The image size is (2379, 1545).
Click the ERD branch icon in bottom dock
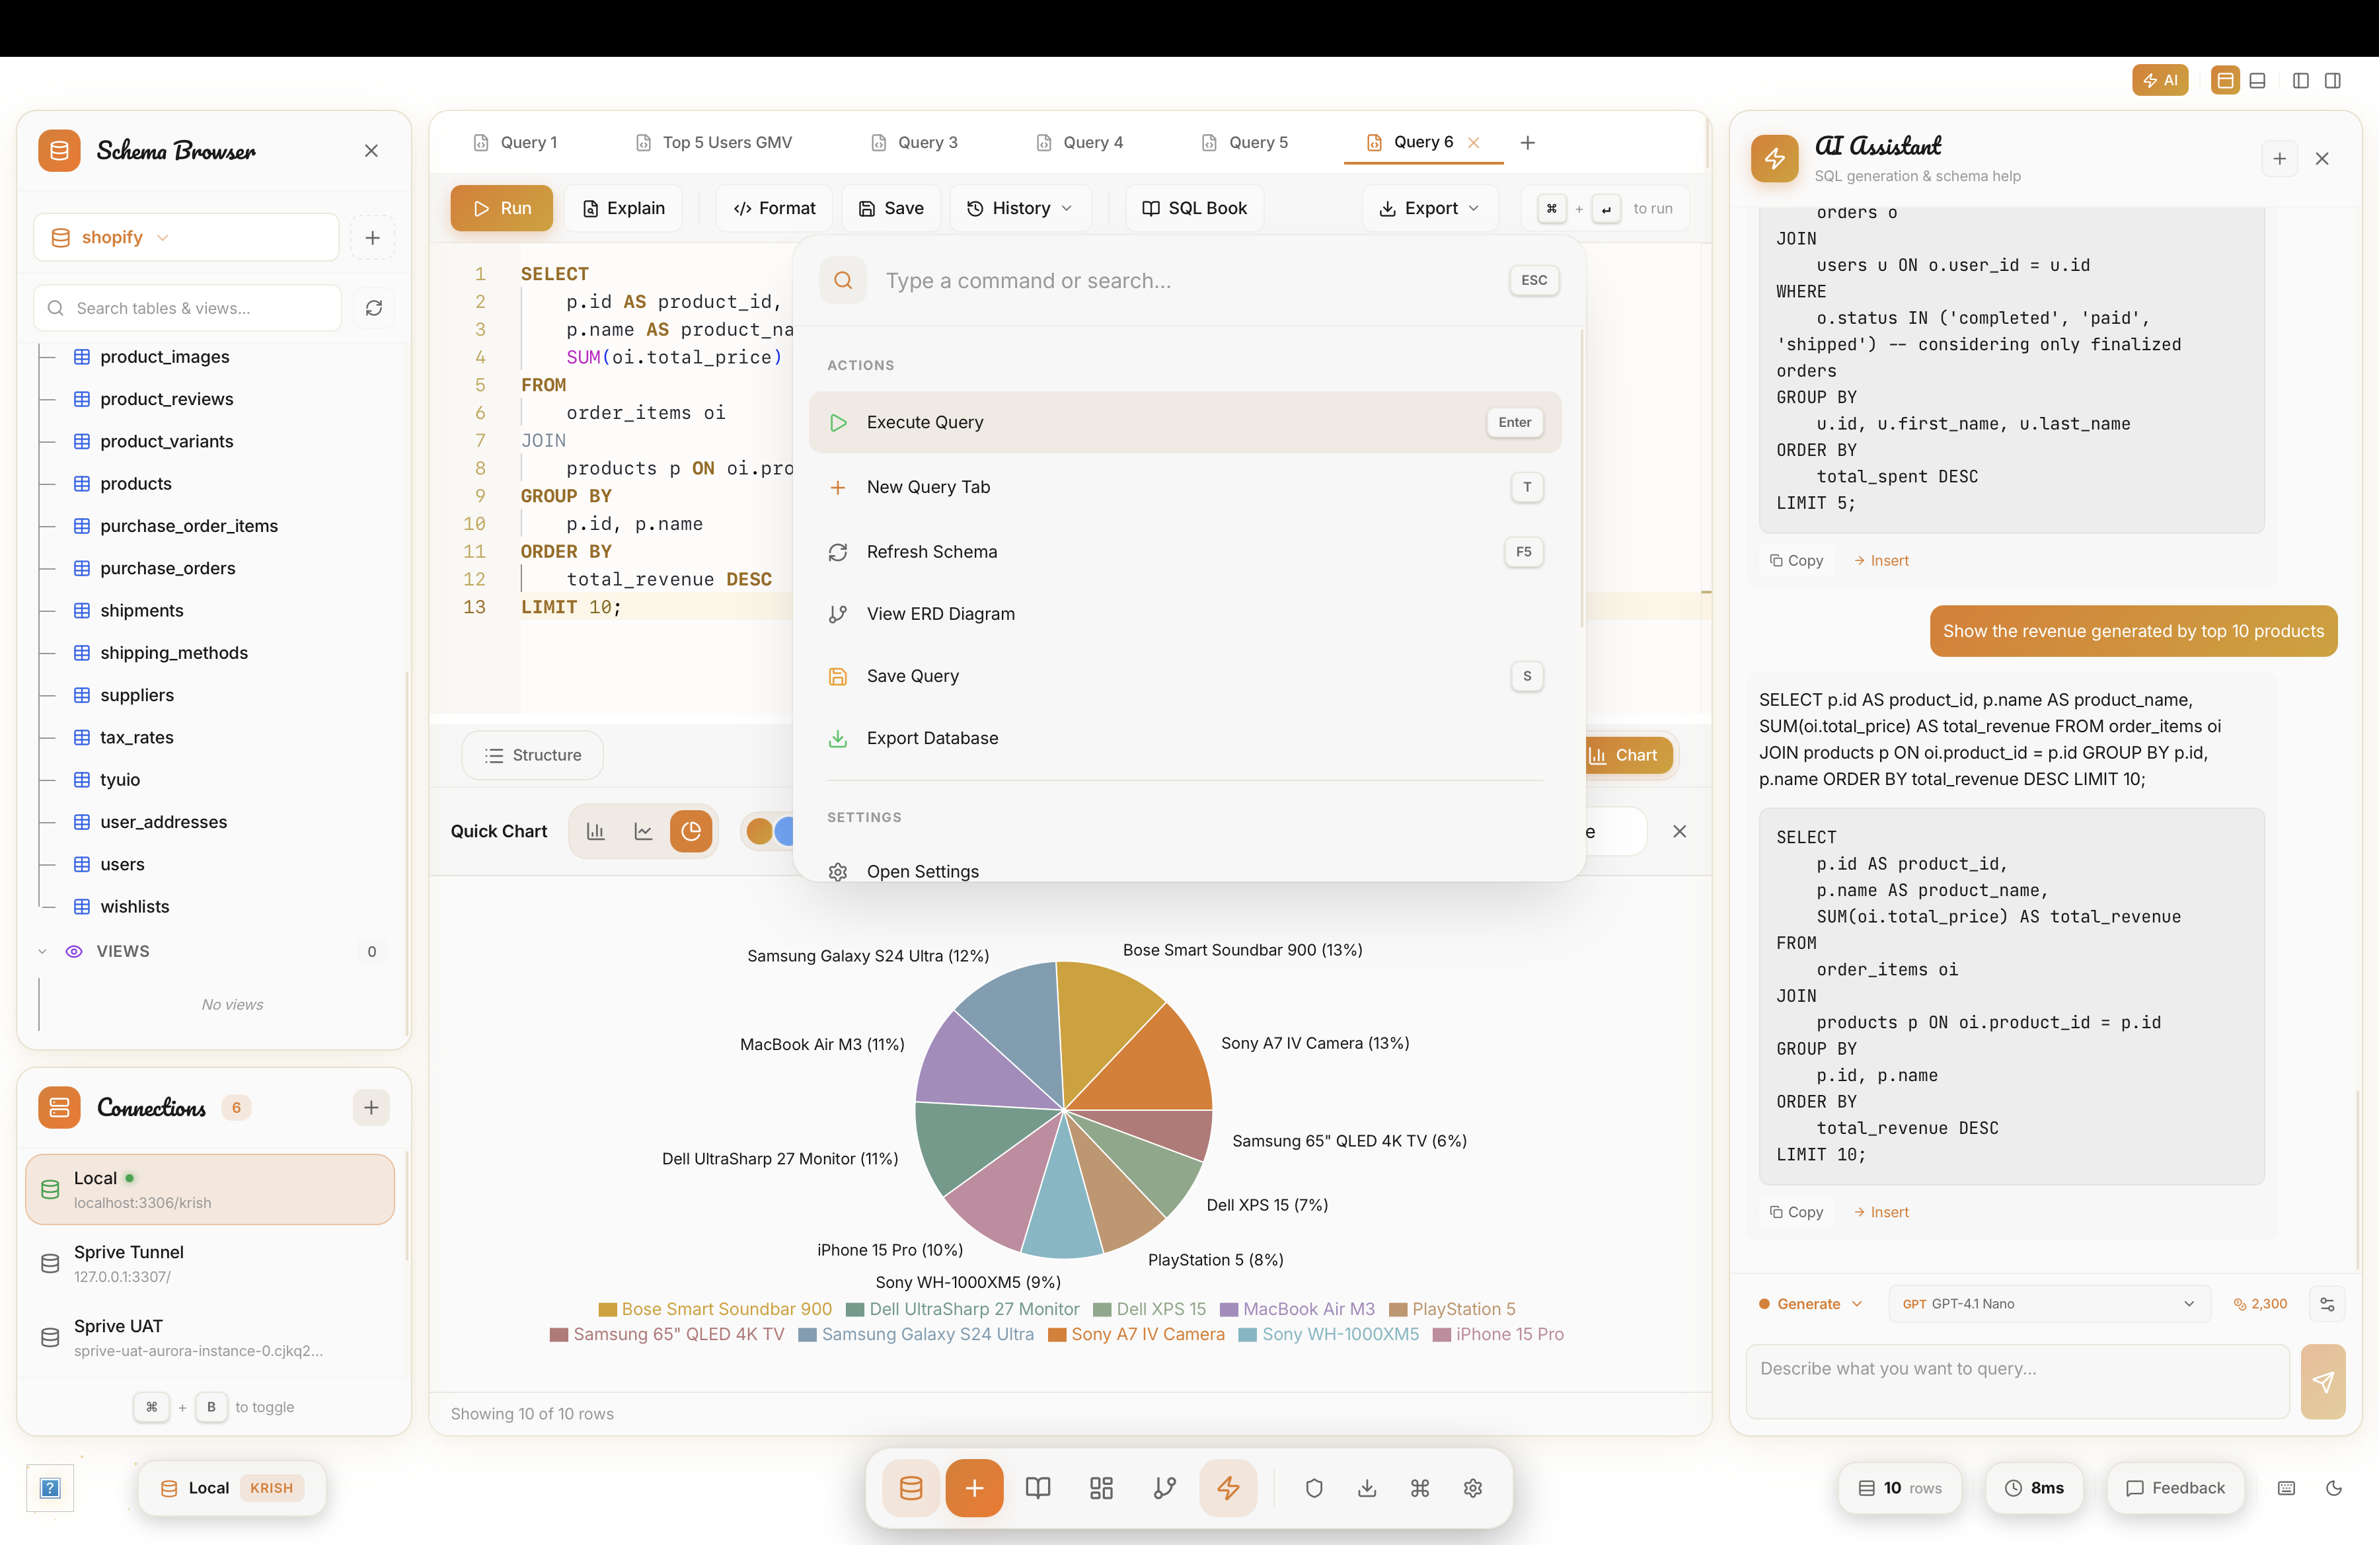(x=1164, y=1488)
